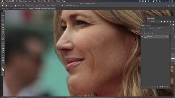
Task: Click the background color swatch
Action: 4,70
